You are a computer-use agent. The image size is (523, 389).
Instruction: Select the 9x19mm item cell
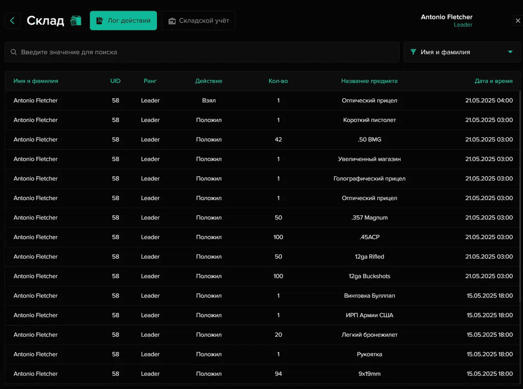(x=369, y=374)
